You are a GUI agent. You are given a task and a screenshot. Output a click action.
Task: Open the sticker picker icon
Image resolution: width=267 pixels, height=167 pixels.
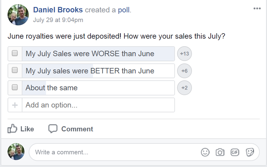(250, 152)
